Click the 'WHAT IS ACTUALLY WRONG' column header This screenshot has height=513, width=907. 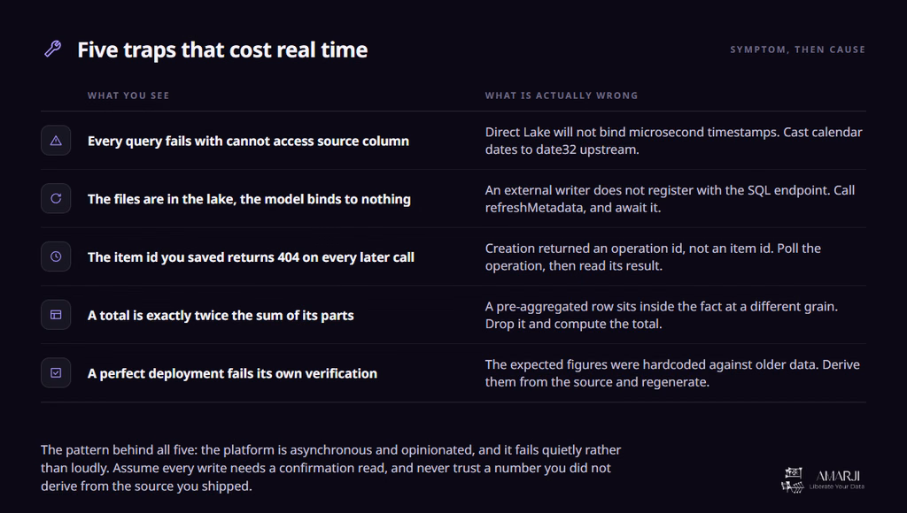click(562, 96)
